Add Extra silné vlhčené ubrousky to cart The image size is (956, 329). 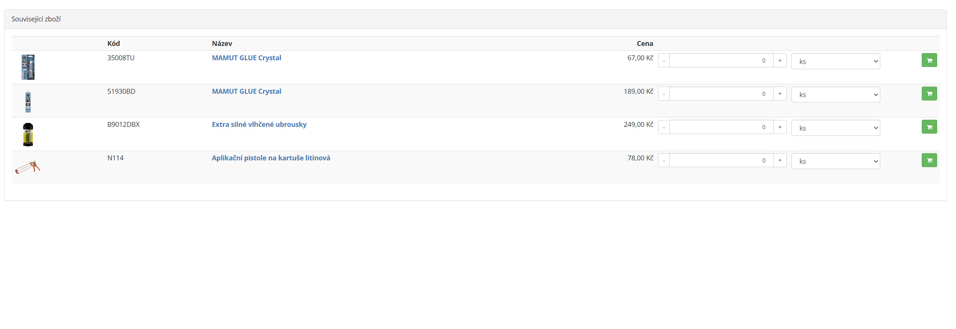(x=929, y=127)
